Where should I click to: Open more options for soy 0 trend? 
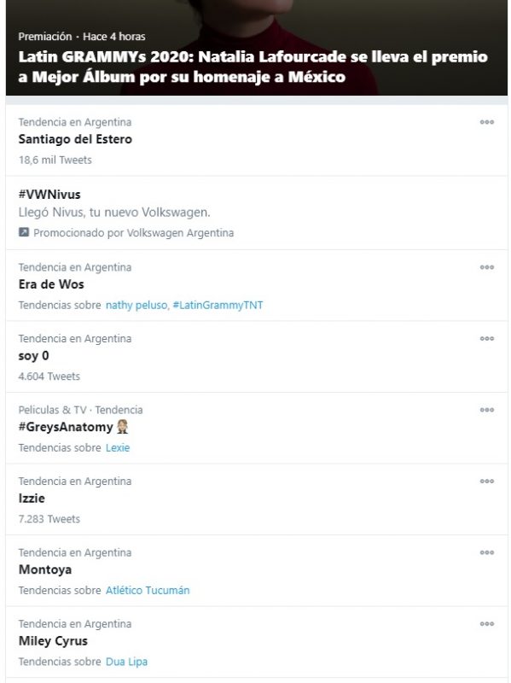pyautogui.click(x=486, y=338)
